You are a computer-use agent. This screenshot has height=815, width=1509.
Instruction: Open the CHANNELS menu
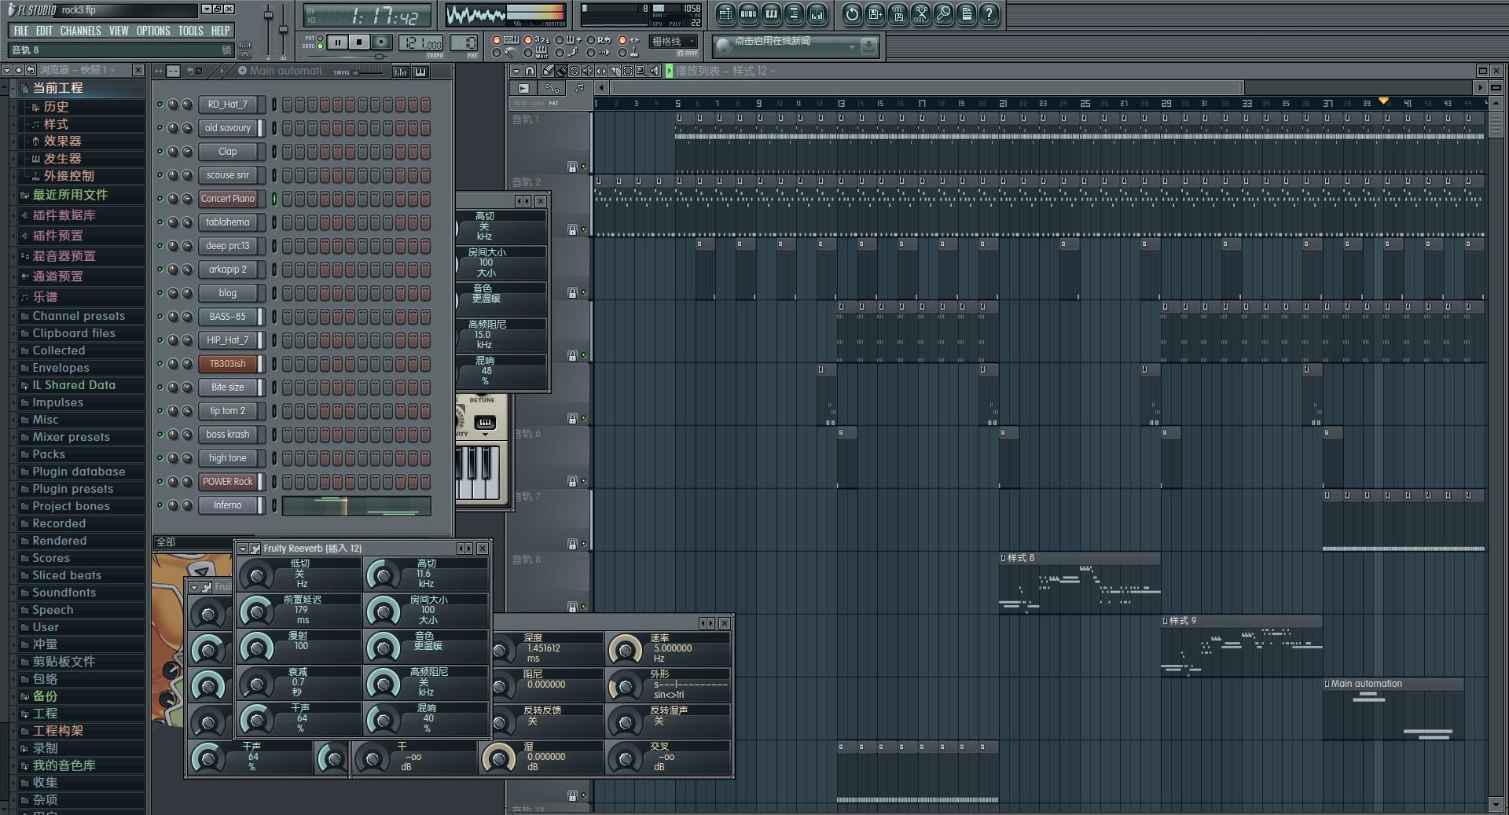coord(80,31)
